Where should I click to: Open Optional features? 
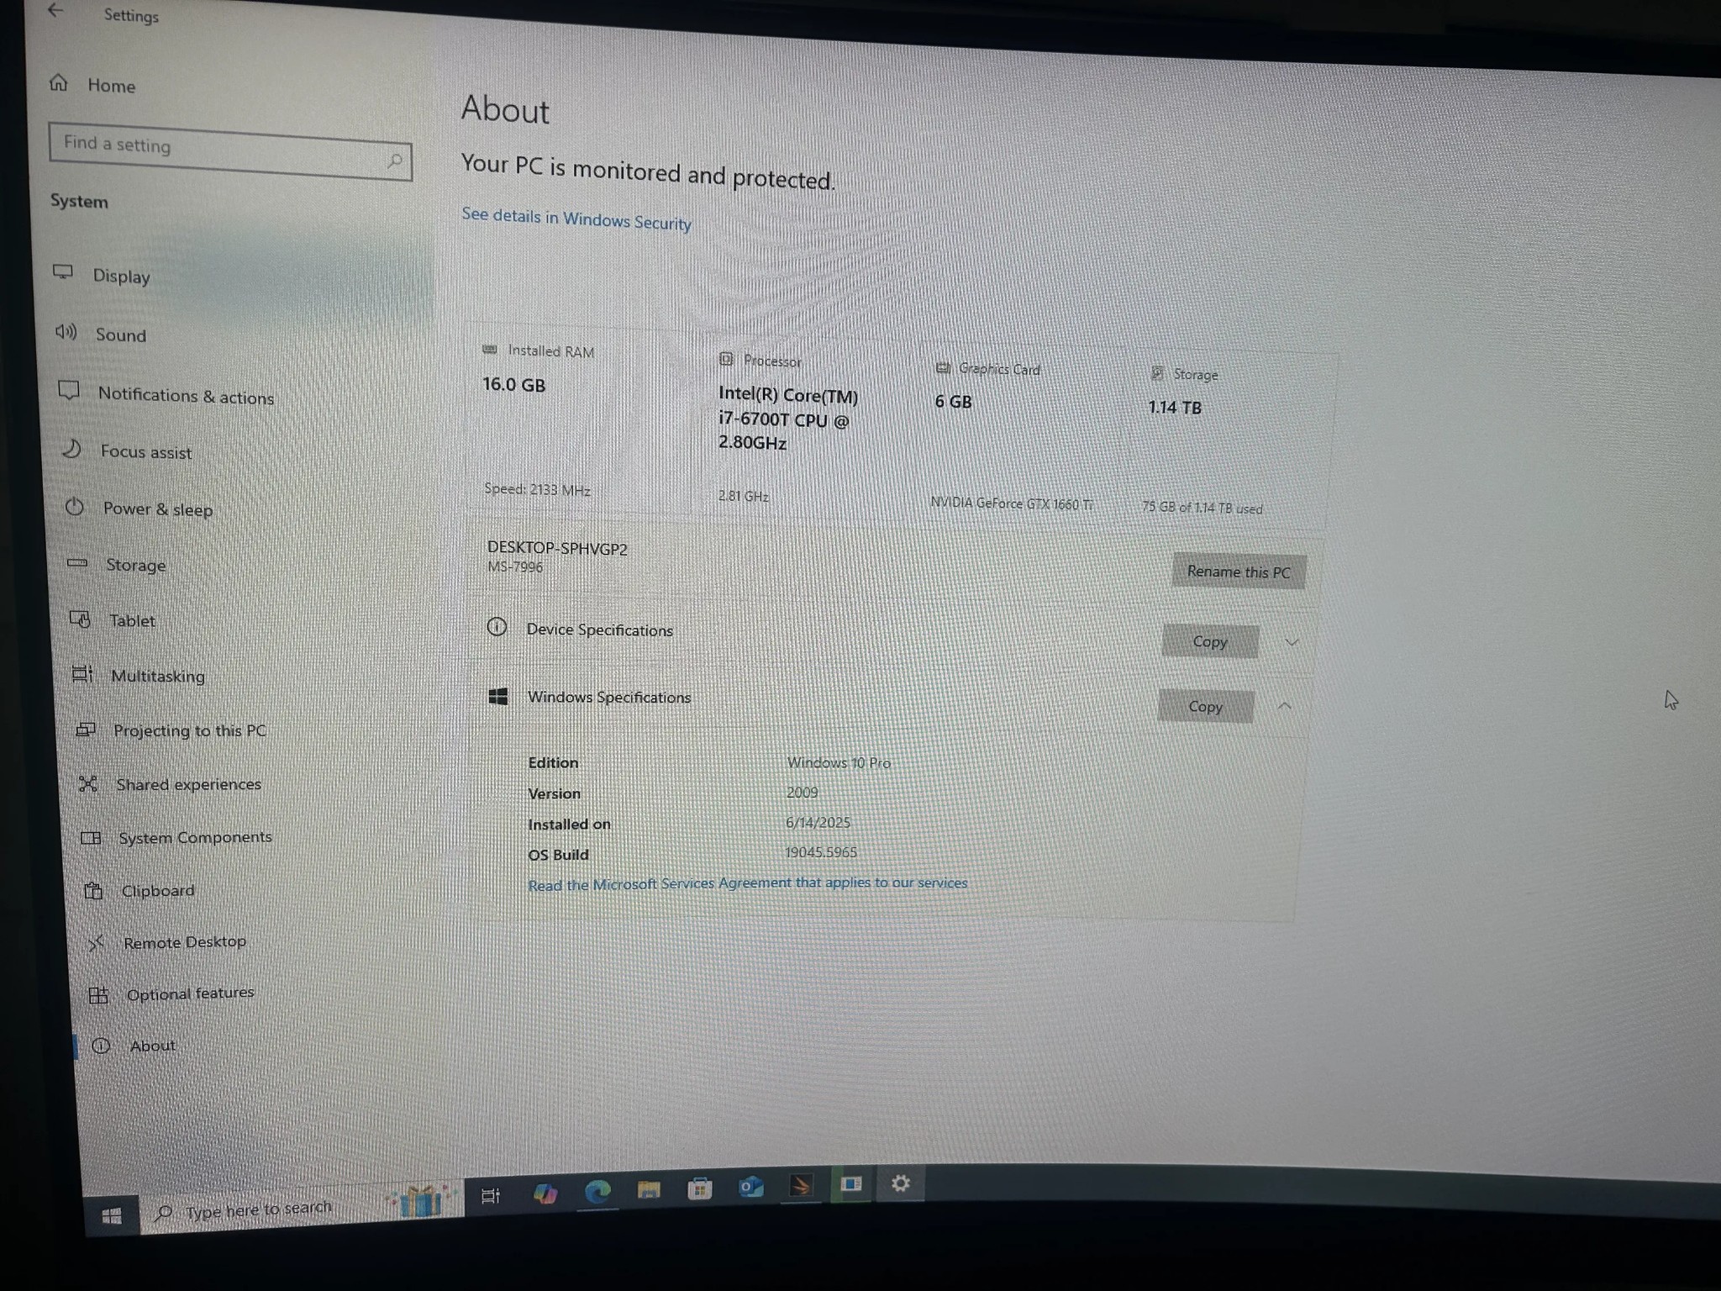coord(190,993)
